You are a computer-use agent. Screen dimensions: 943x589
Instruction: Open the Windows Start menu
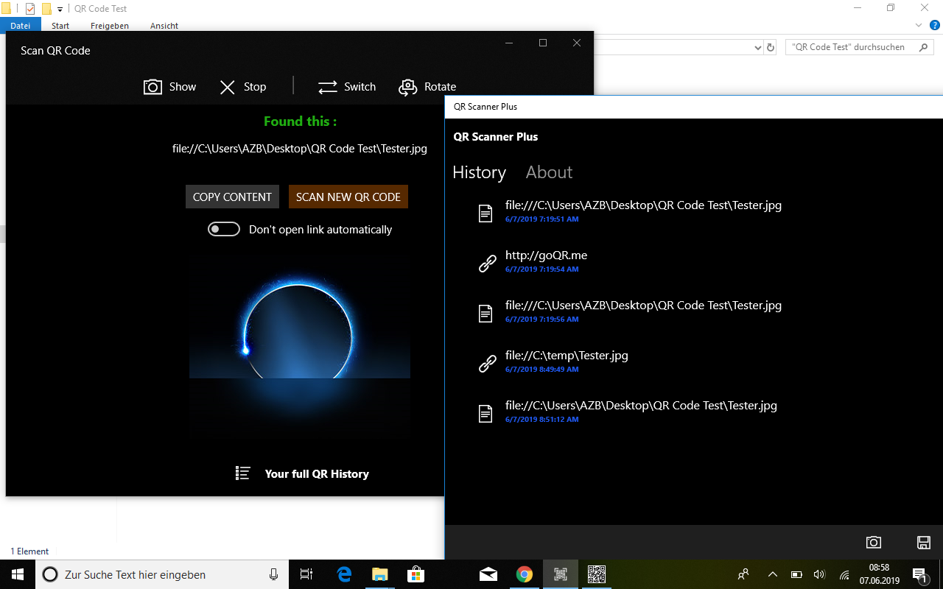coord(18,574)
